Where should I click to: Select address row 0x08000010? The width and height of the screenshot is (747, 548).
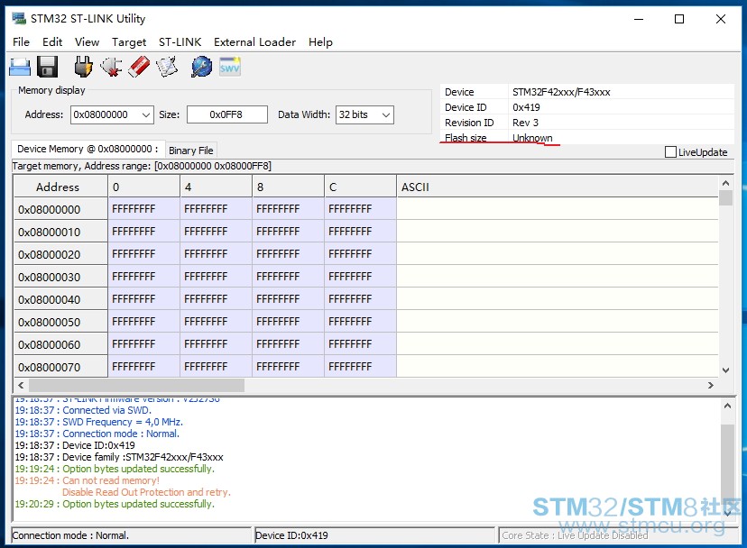coord(60,232)
